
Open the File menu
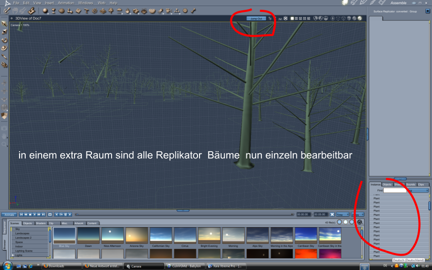point(16,3)
